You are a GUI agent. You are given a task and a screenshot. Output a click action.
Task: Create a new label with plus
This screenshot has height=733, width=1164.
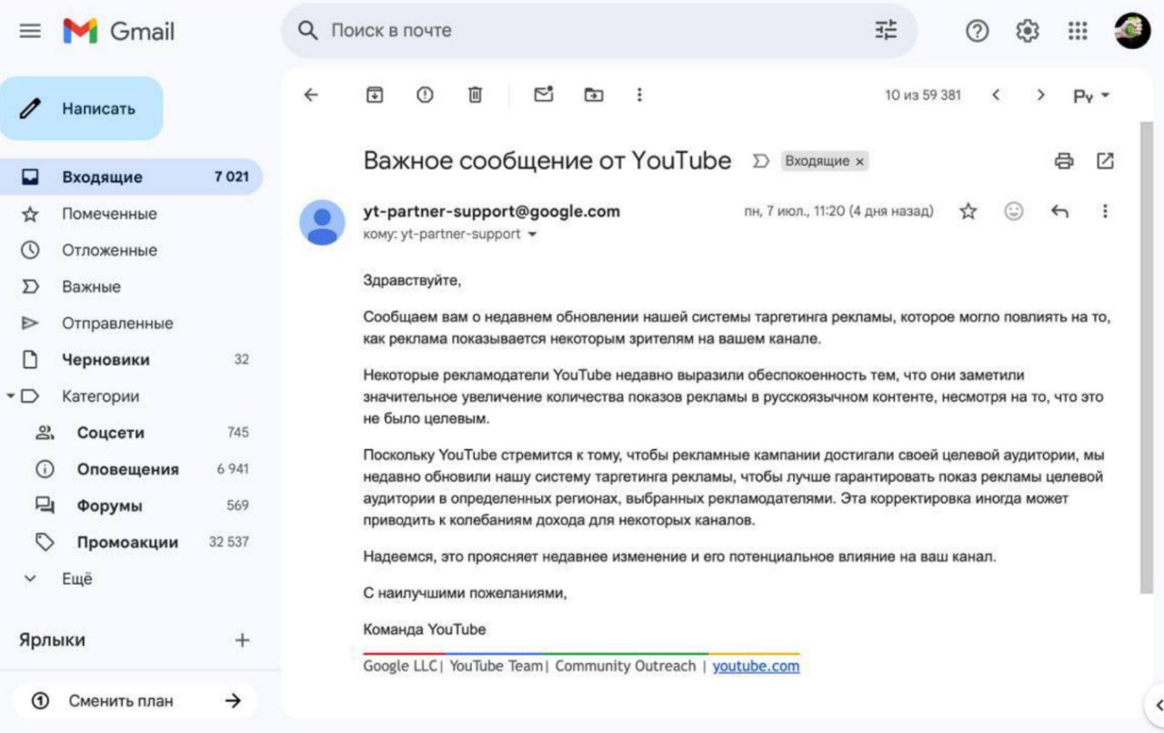coord(242,640)
